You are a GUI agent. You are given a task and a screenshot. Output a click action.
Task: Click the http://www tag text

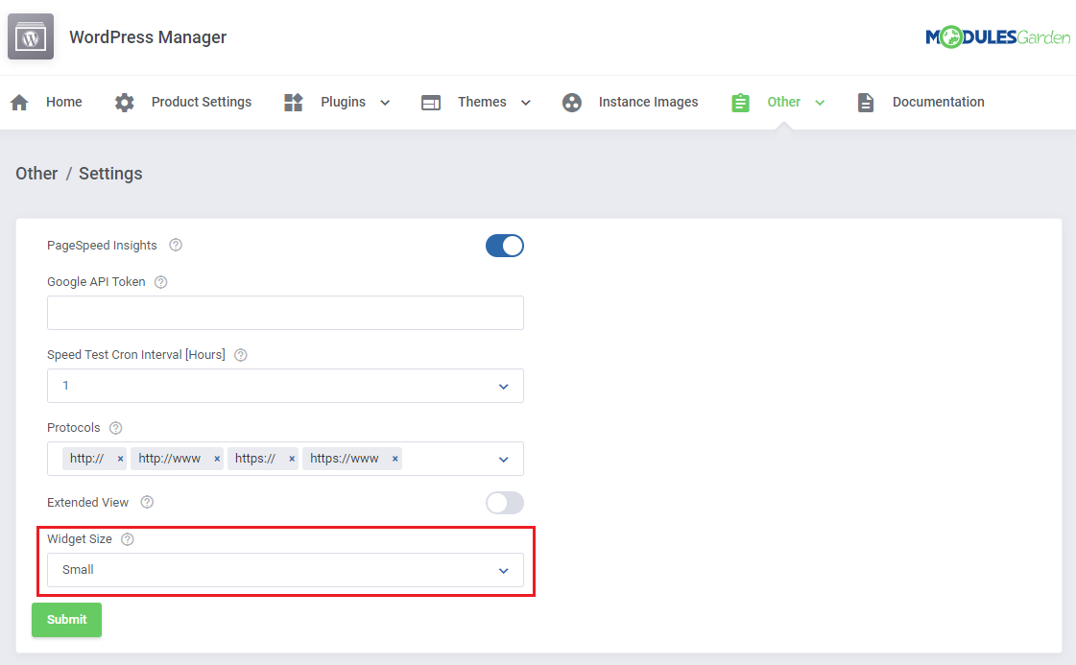(x=170, y=459)
